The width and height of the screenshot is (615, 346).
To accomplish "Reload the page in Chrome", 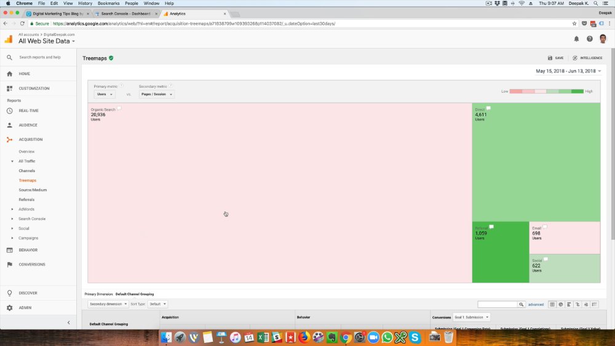I will click(x=22, y=23).
